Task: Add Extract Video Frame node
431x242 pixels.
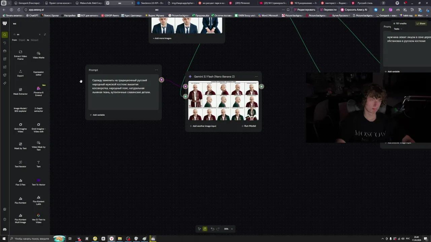Action: [x=21, y=55]
